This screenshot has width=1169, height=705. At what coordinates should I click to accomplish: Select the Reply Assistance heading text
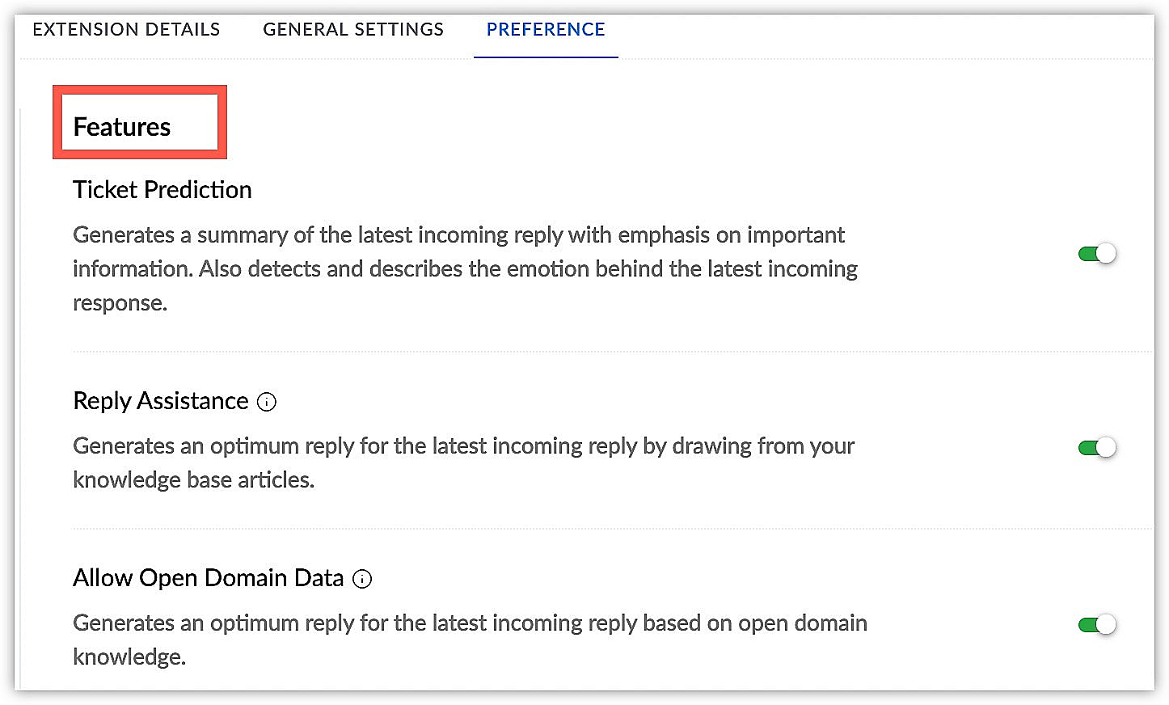[161, 401]
